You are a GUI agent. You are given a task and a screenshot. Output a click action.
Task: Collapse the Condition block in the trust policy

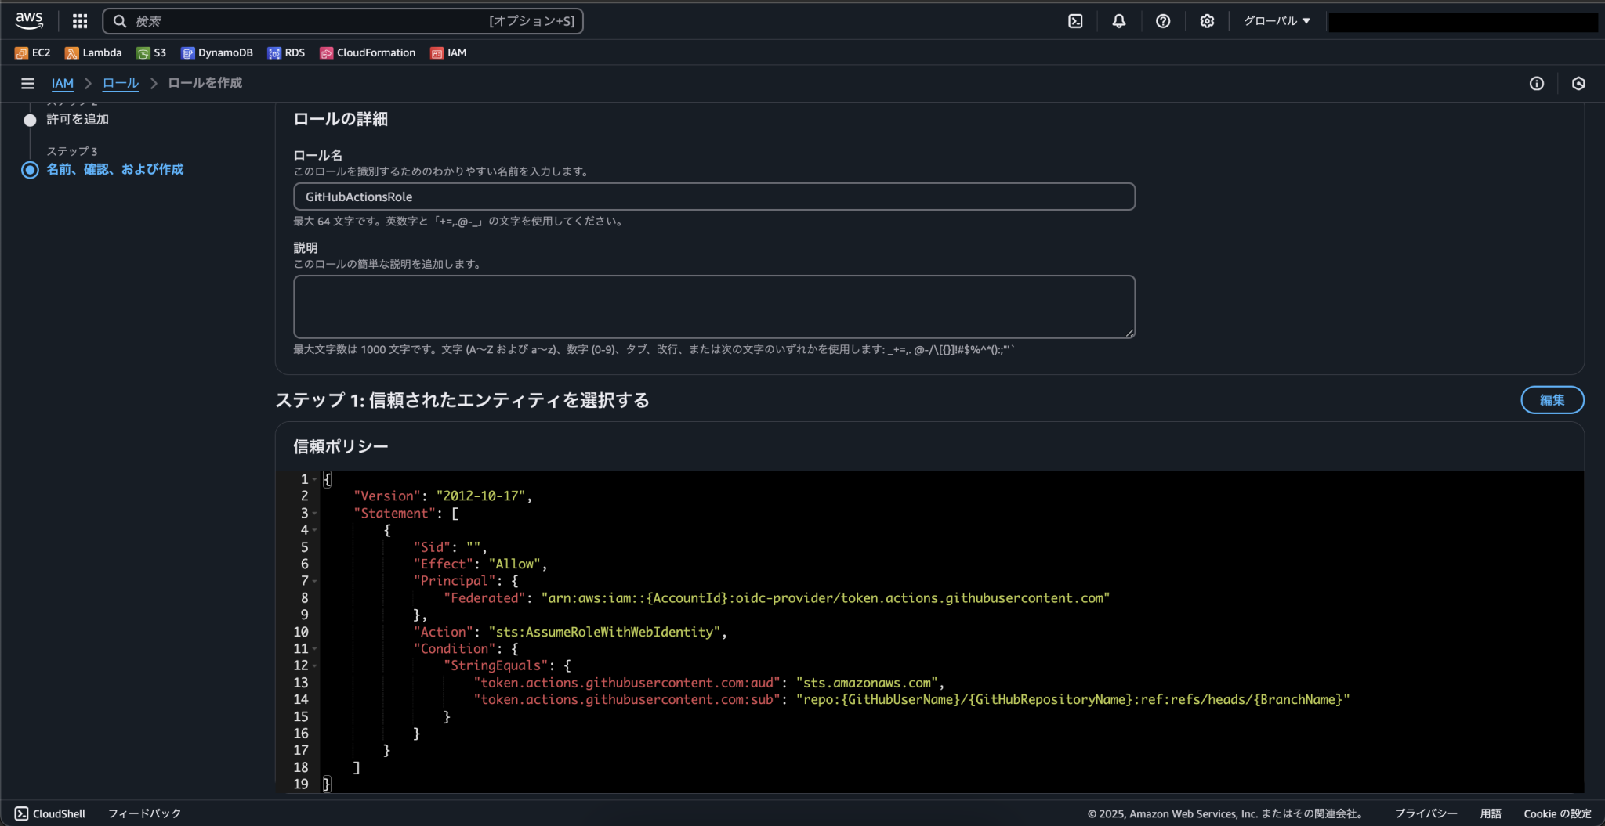(316, 648)
